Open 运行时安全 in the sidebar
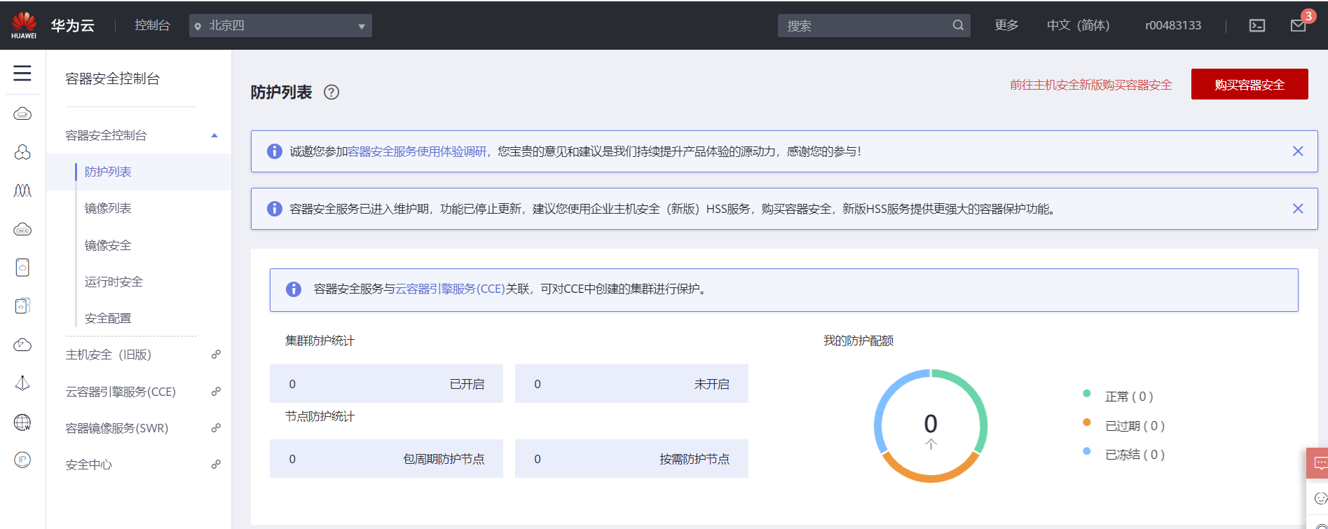This screenshot has width=1328, height=529. pyautogui.click(x=114, y=282)
